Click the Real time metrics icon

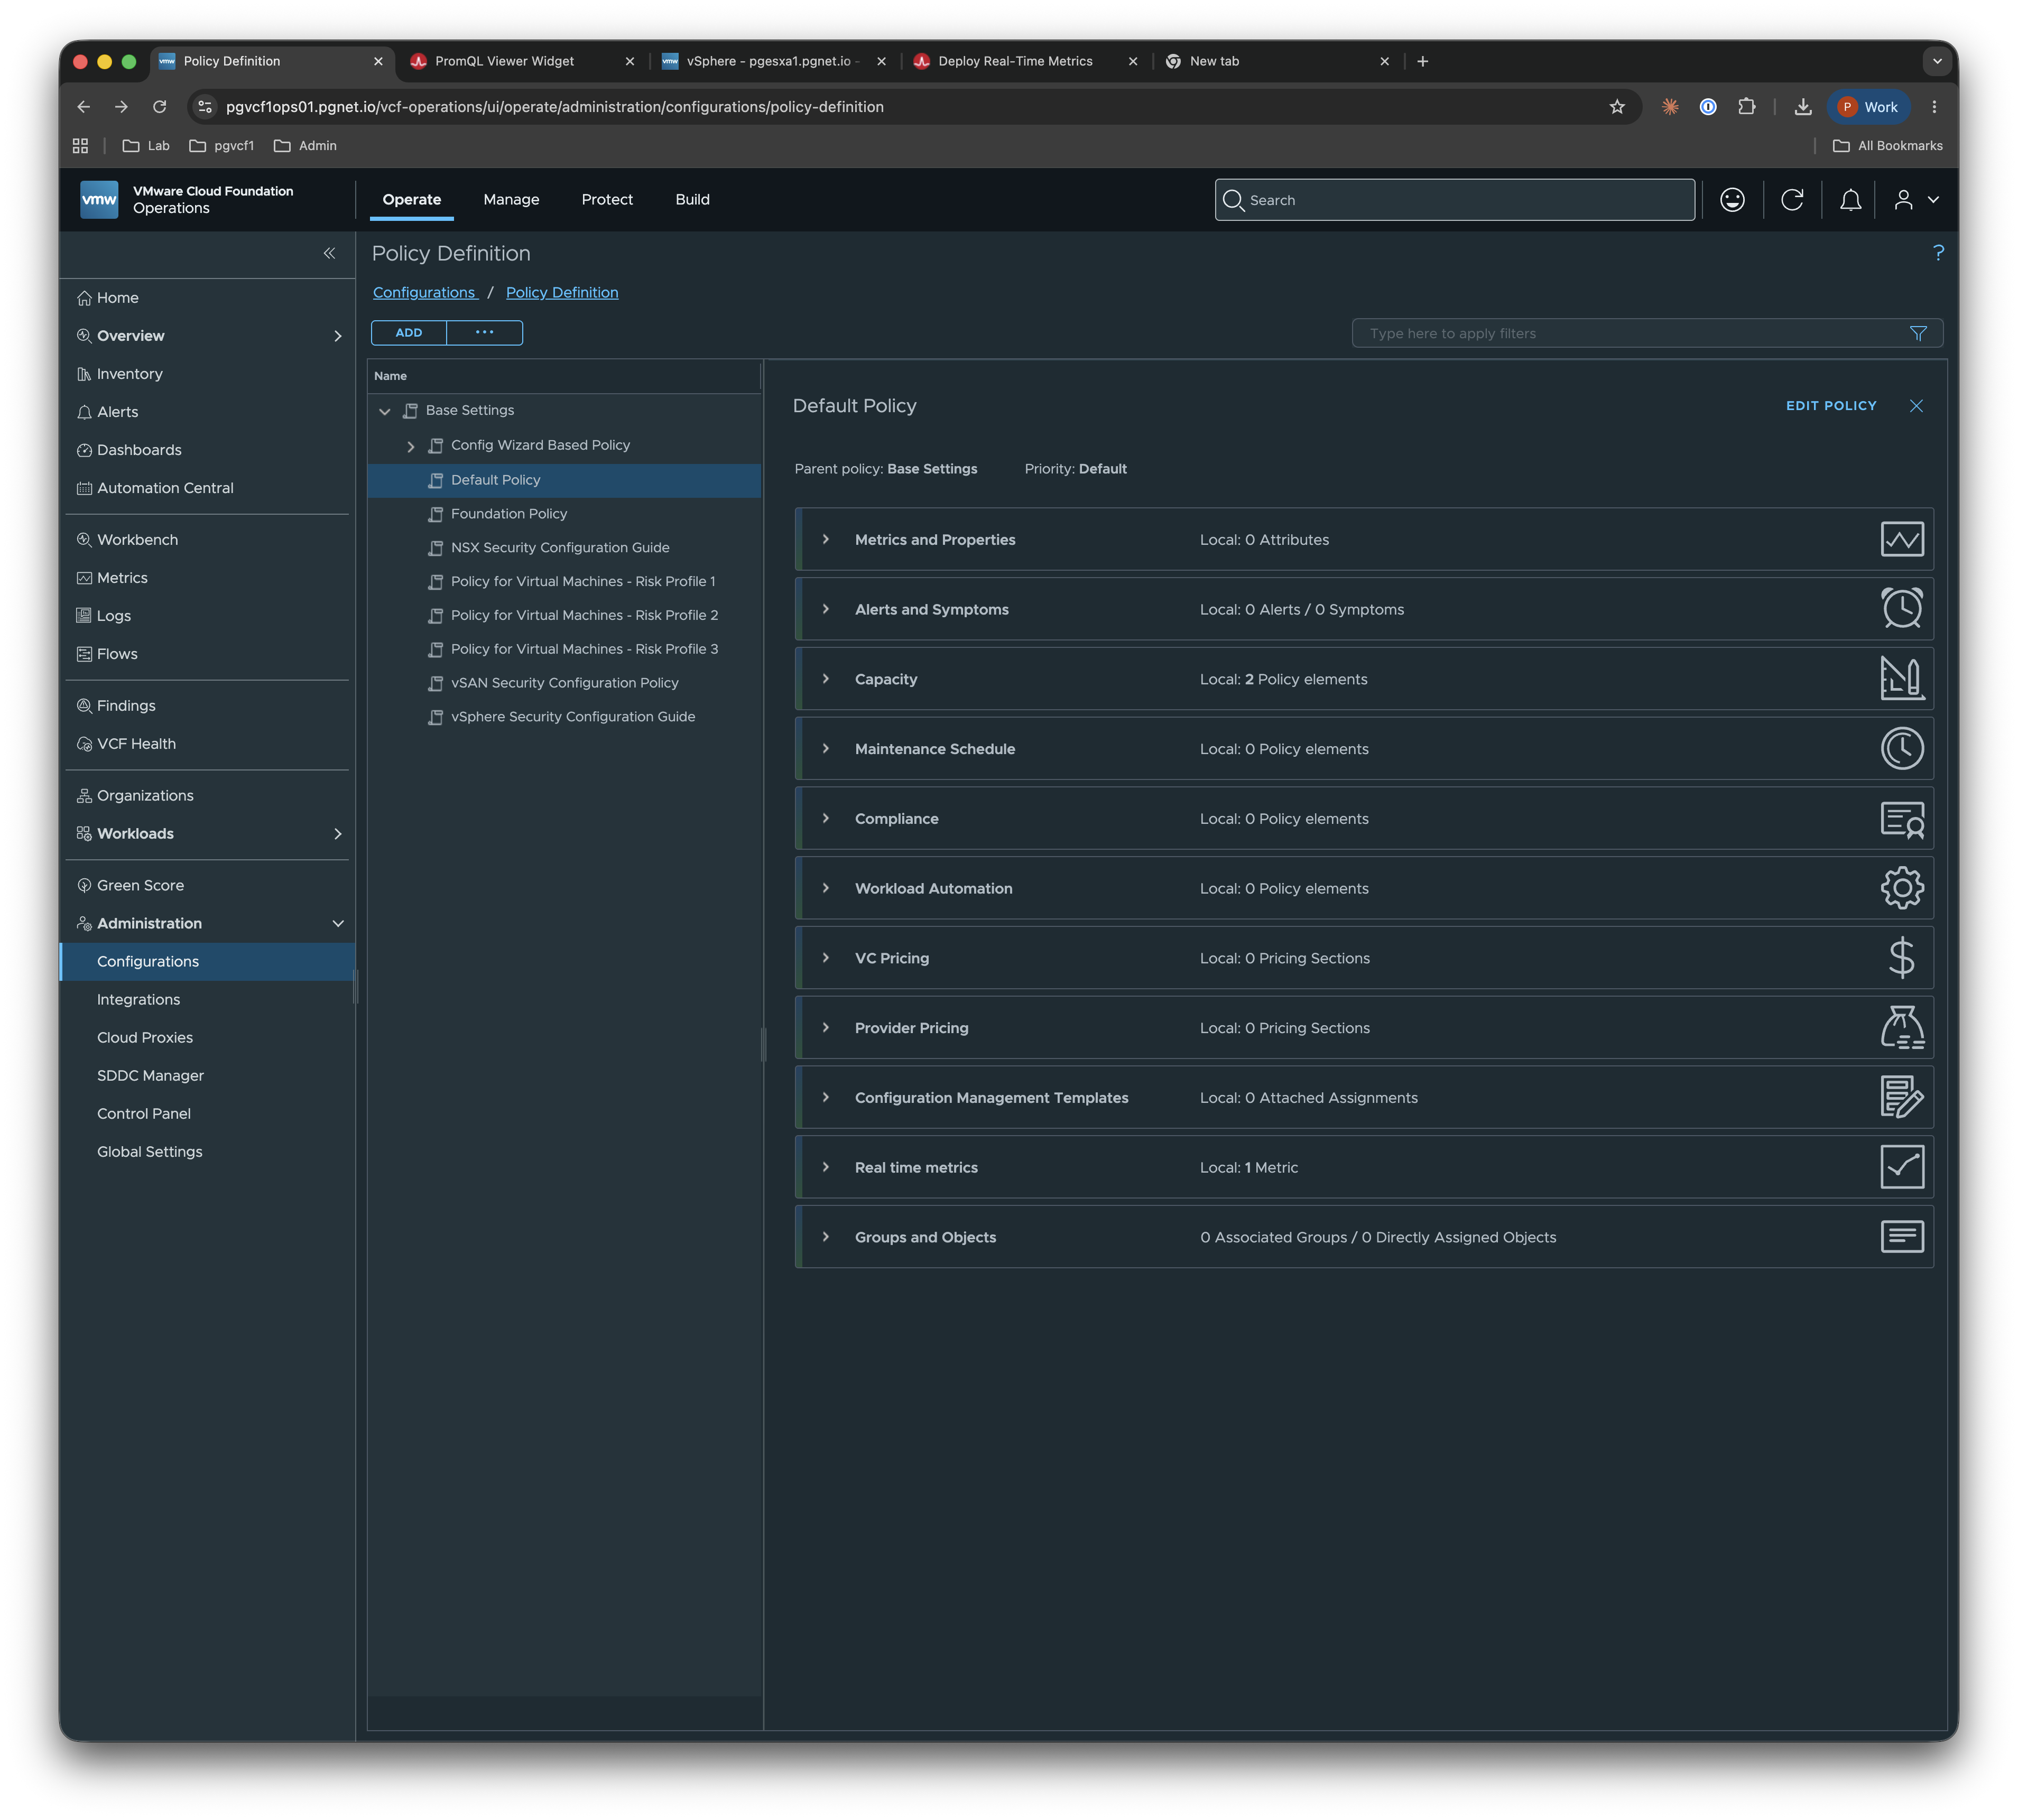click(x=1902, y=1167)
